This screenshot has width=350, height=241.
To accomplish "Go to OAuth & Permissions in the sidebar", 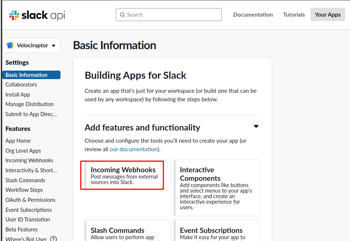I will click(x=30, y=200).
